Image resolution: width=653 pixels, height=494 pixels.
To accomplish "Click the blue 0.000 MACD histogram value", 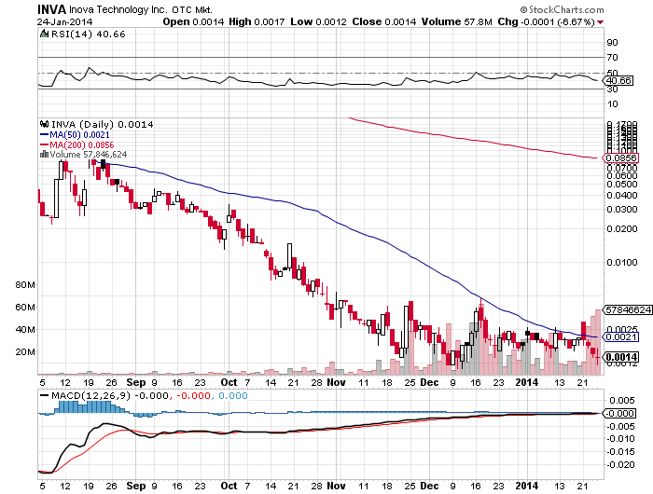I will (x=233, y=396).
